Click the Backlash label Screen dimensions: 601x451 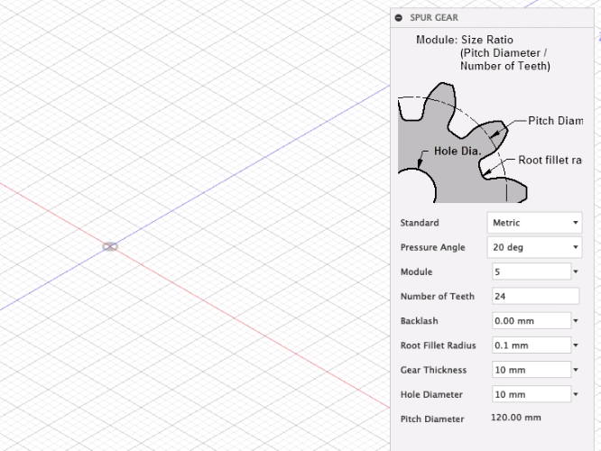pyautogui.click(x=420, y=321)
